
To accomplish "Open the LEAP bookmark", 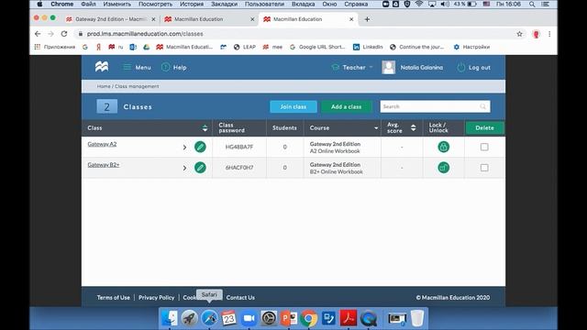I will 245,47.
